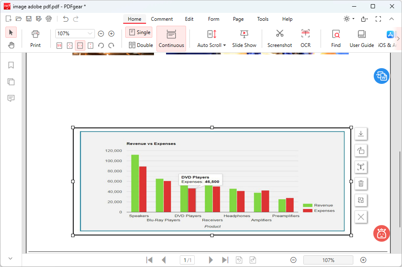Screen dimensions: 402x267
Task: Click the Save As icon in the quick toolbar
Action: point(39,19)
